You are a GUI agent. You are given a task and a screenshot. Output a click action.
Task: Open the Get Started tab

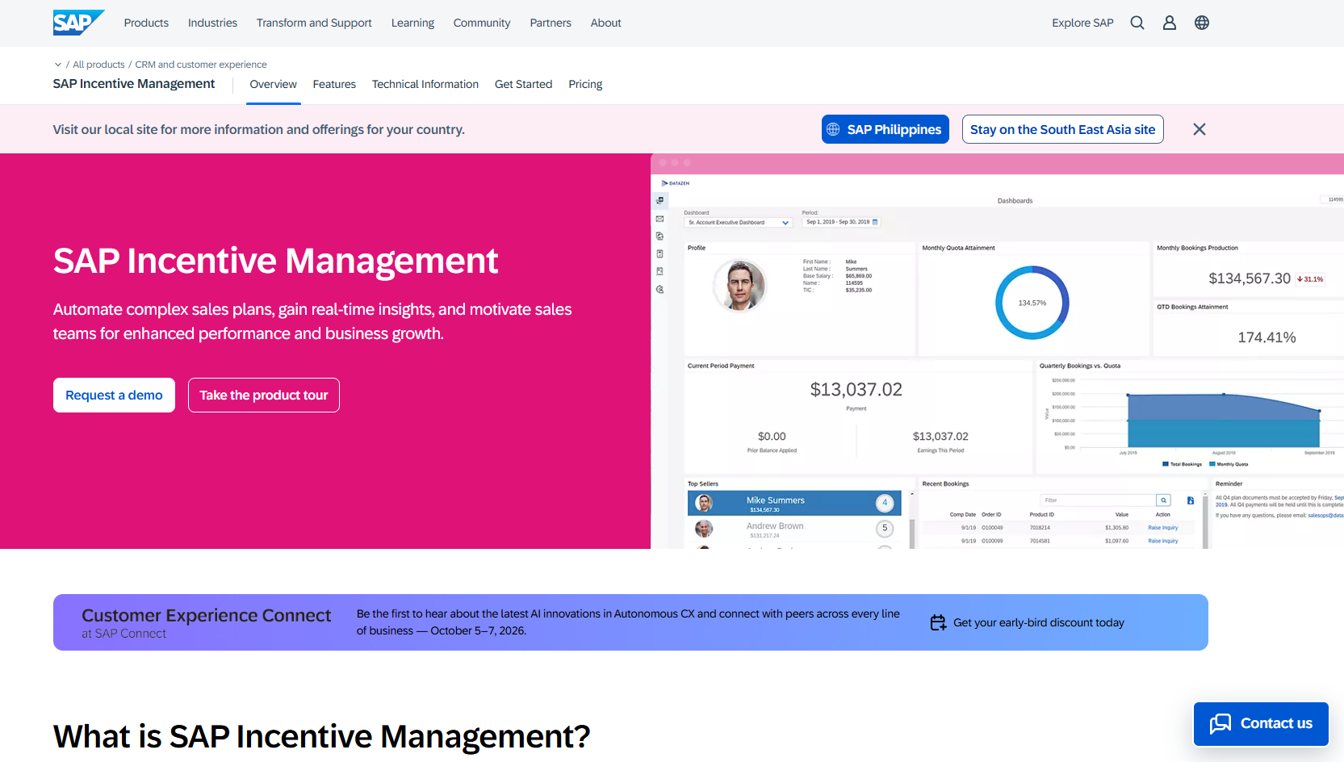click(x=523, y=84)
